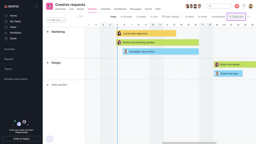
Task: Switch to the Overview tab
Action: click(60, 9)
